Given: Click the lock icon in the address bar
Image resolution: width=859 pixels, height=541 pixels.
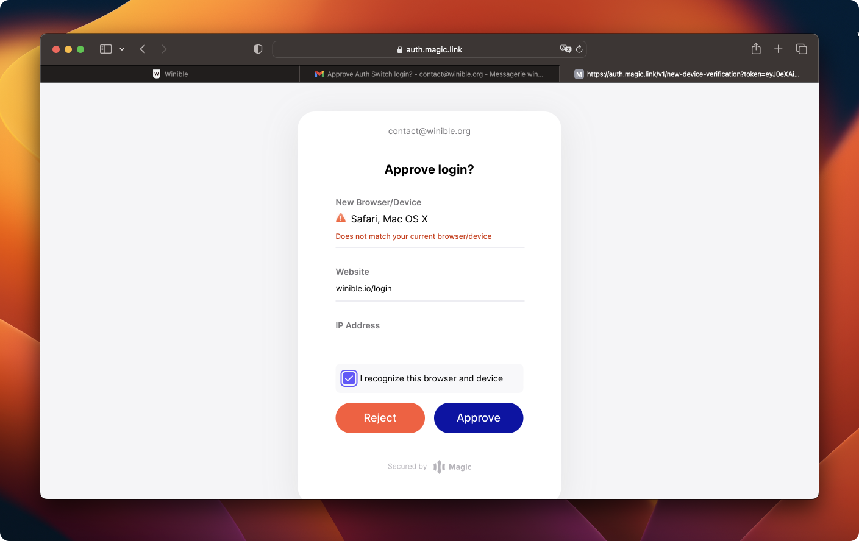Looking at the screenshot, I should tap(400, 49).
